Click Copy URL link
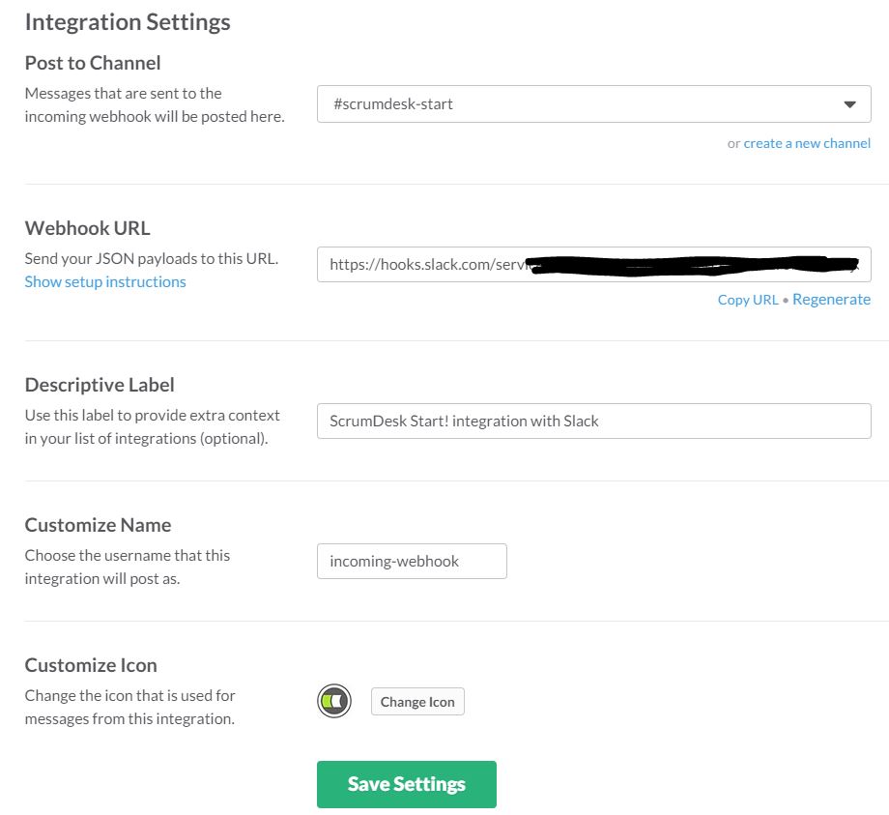 pyautogui.click(x=748, y=300)
